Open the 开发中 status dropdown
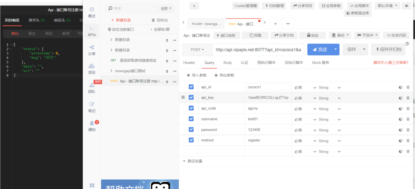The image size is (415, 189). pyautogui.click(x=367, y=35)
